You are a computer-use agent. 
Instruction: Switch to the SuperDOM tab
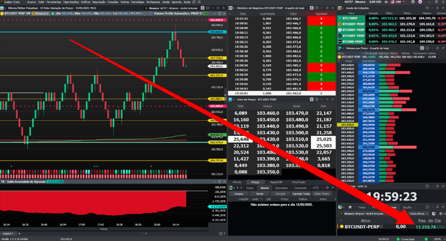tap(276, 182)
